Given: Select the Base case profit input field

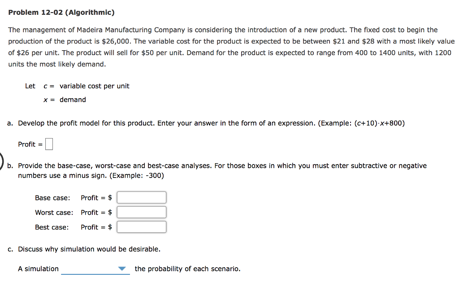Looking at the screenshot, I should click(141, 197).
